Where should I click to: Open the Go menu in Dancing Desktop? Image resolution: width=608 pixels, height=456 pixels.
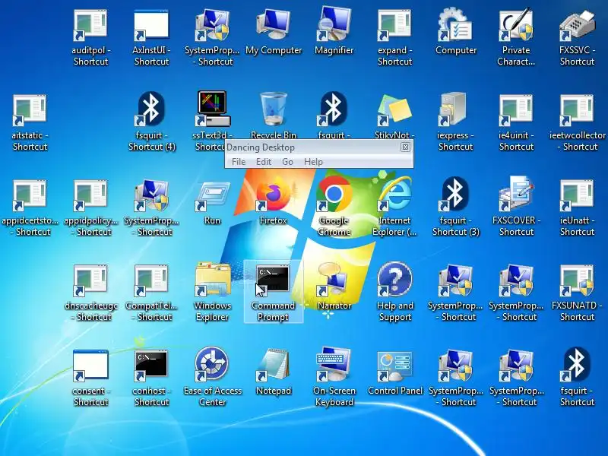pyautogui.click(x=287, y=162)
